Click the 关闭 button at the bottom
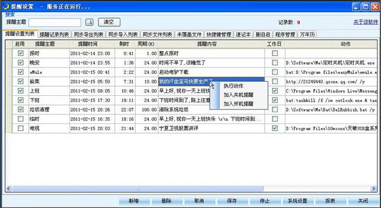The image size is (381, 208). click(363, 201)
